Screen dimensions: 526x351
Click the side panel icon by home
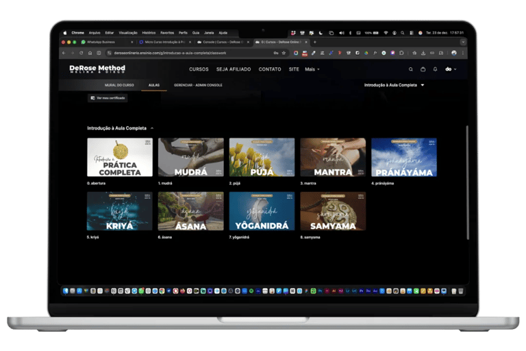pos(99,53)
